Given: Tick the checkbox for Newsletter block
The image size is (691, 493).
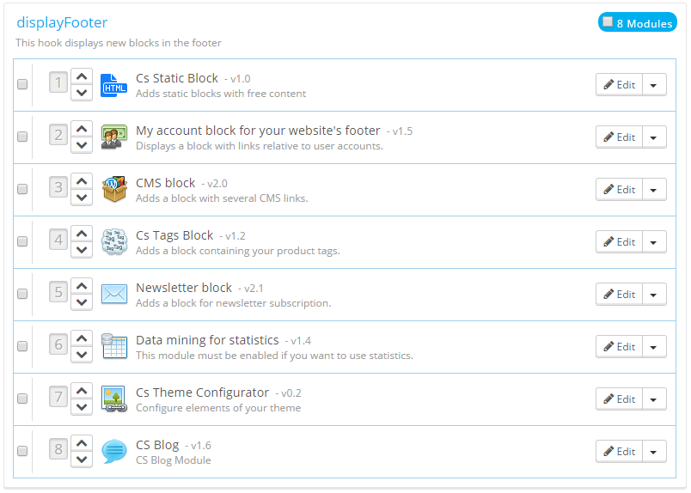Looking at the screenshot, I should pyautogui.click(x=22, y=294).
